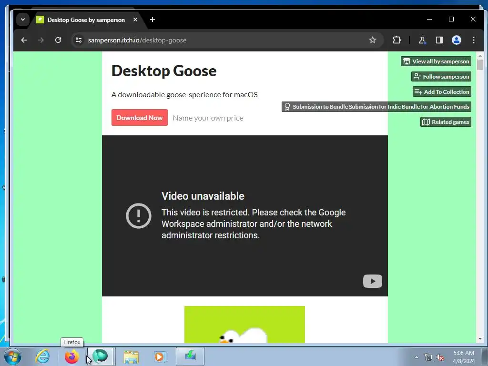488x366 pixels.
Task: Open the Chrome profile avatar
Action: click(x=457, y=40)
